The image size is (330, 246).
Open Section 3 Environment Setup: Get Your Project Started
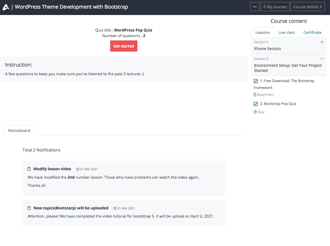(x=288, y=68)
